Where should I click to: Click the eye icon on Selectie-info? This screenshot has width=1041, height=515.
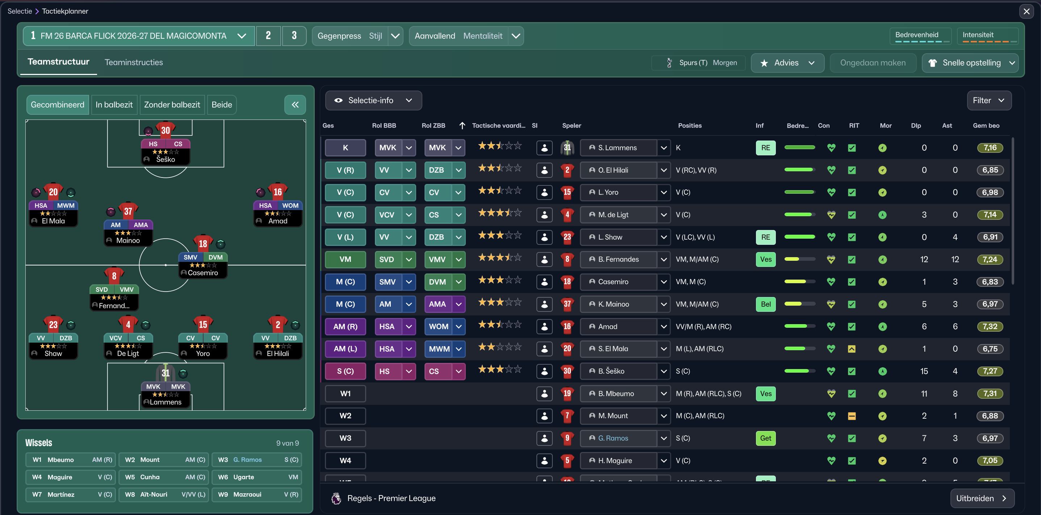[339, 101]
